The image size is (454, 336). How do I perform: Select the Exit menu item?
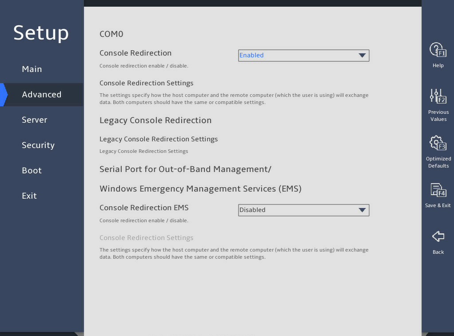click(x=29, y=196)
